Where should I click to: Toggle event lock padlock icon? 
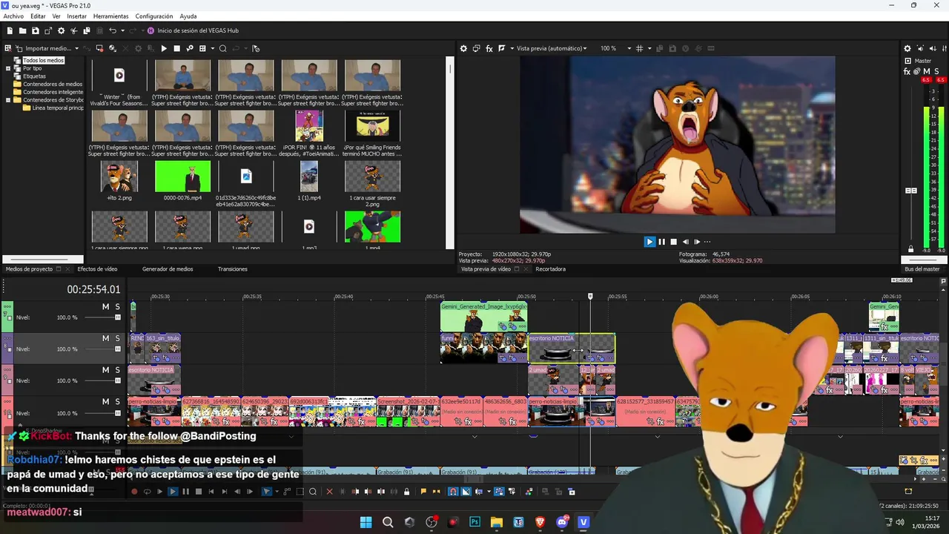click(406, 491)
